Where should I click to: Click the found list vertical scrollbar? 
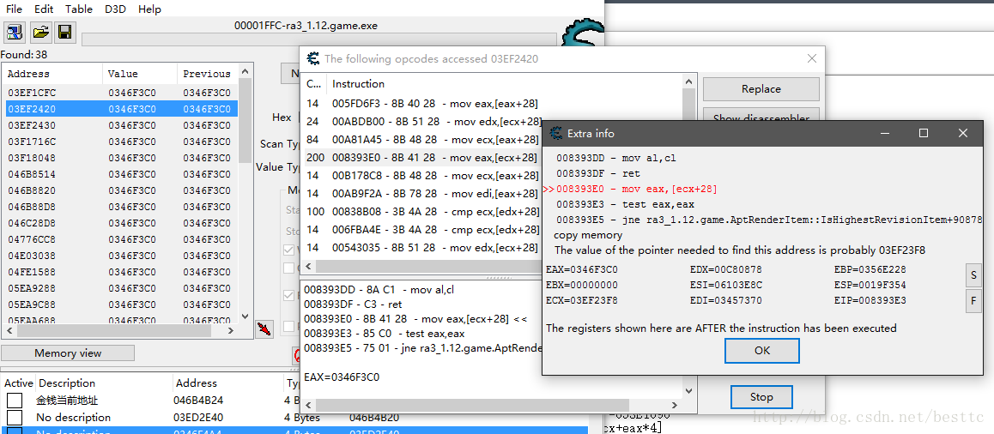coord(244,120)
